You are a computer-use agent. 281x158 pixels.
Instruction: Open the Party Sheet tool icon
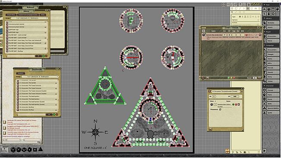tap(269, 9)
